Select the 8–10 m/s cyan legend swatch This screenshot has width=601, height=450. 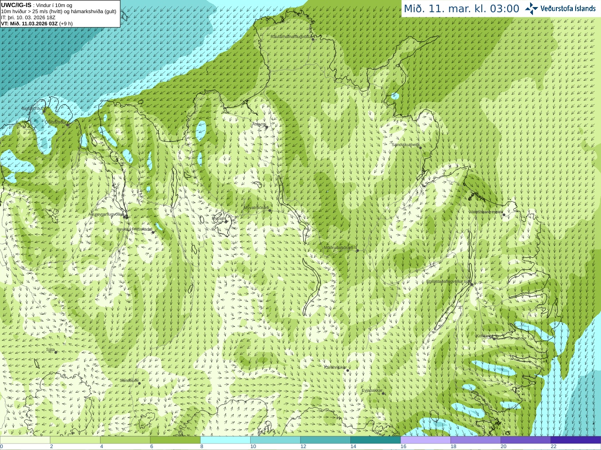(225, 440)
